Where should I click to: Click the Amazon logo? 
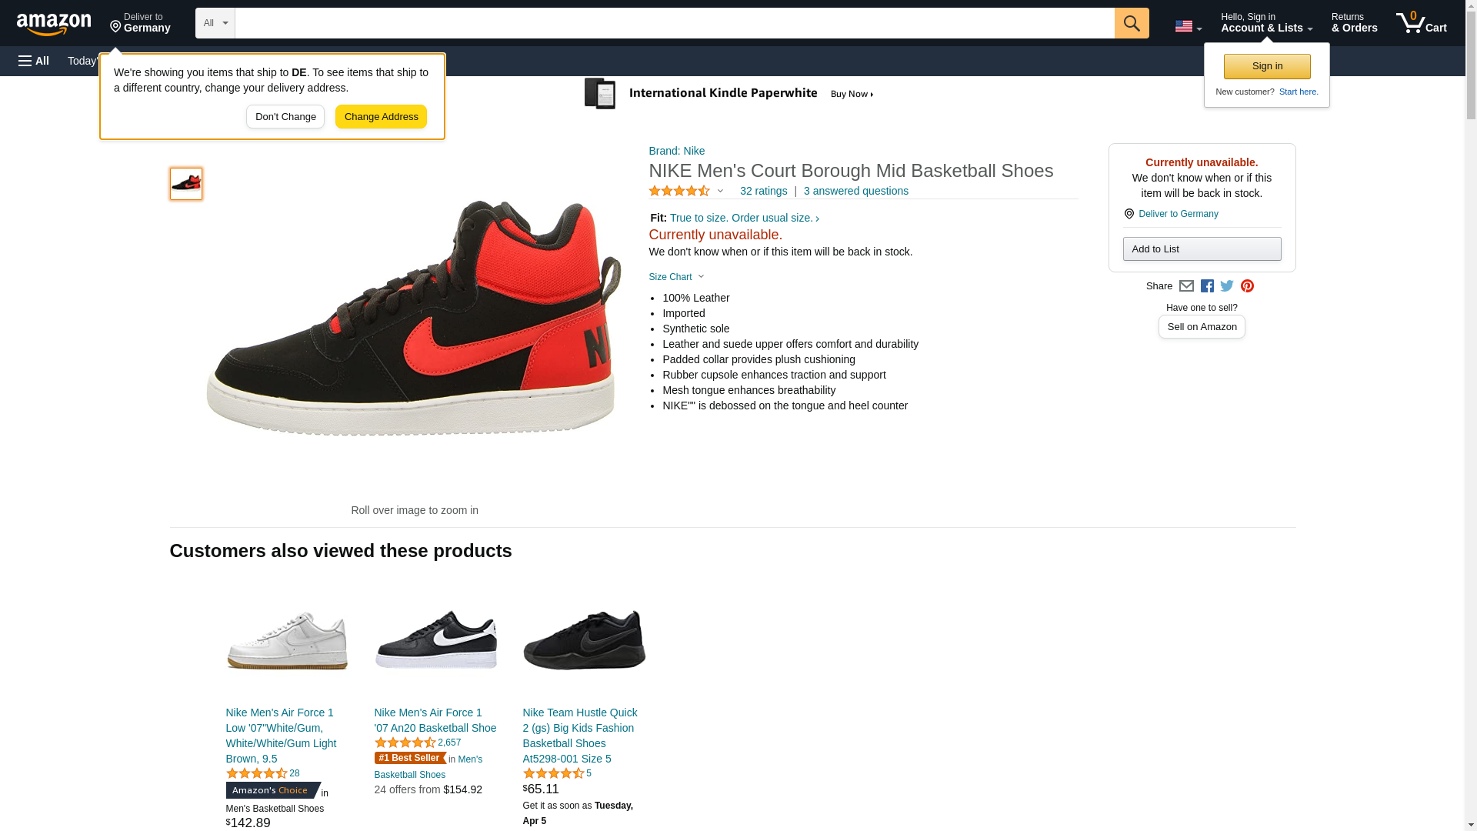point(54,24)
